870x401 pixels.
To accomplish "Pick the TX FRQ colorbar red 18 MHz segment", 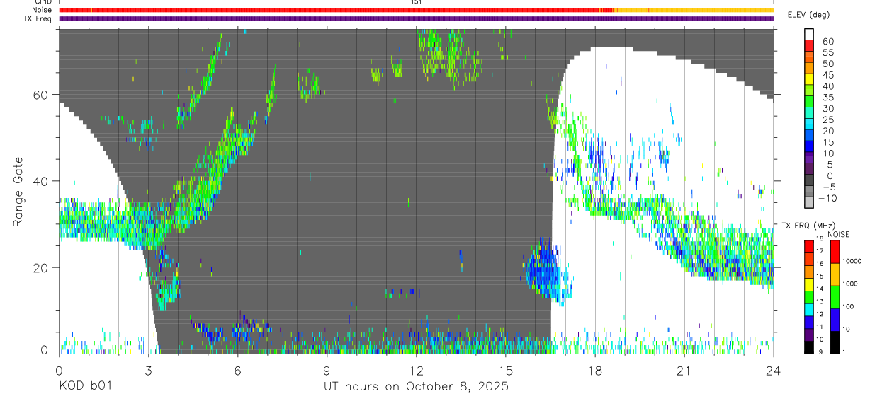I will click(808, 247).
